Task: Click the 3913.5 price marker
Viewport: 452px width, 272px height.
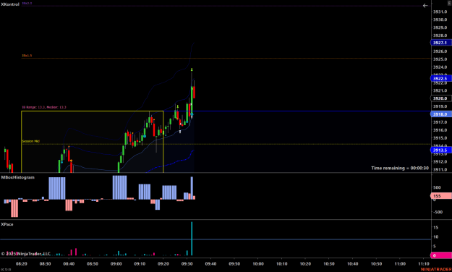Action: click(x=441, y=150)
